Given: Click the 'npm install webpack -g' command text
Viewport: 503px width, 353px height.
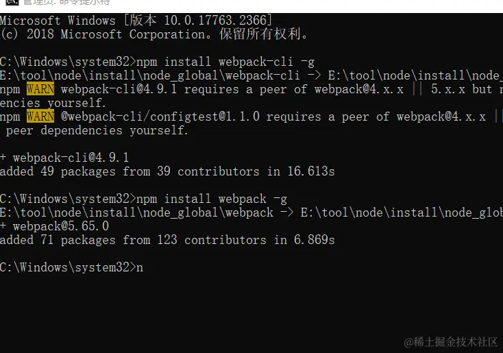Looking at the screenshot, I should pos(211,199).
